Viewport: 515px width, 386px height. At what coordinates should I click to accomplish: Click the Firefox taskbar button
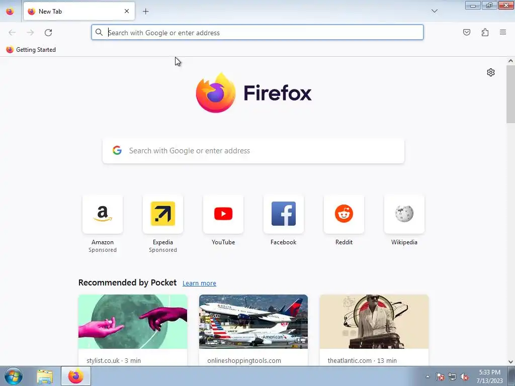(76, 376)
